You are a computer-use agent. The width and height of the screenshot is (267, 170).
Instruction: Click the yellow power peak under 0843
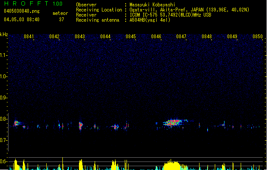click(81, 165)
